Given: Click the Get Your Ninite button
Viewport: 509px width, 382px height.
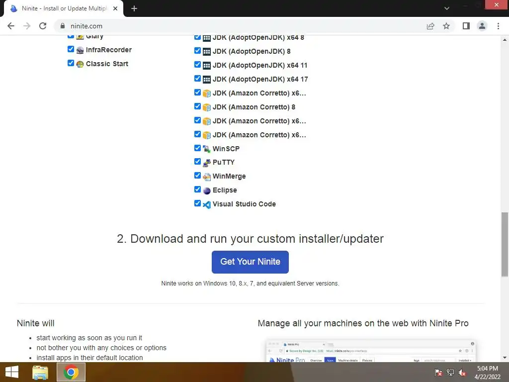Looking at the screenshot, I should (x=250, y=262).
